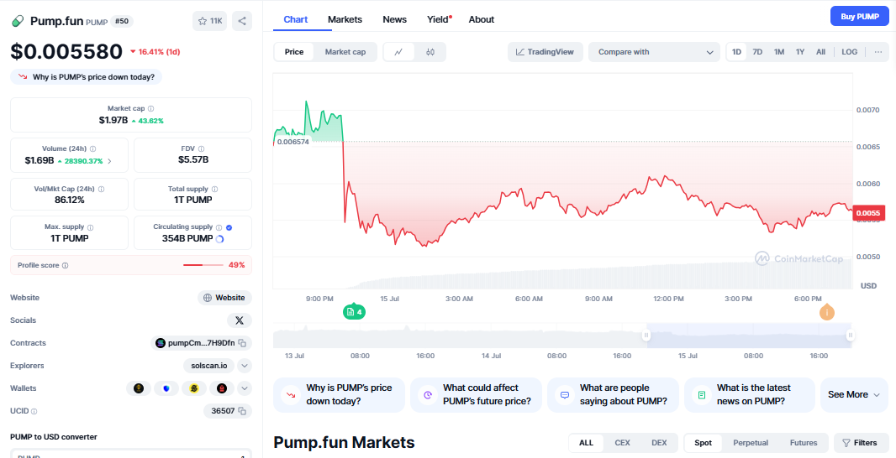This screenshot has width=896, height=458.
Task: Click FDV info icon
Action: click(x=201, y=148)
